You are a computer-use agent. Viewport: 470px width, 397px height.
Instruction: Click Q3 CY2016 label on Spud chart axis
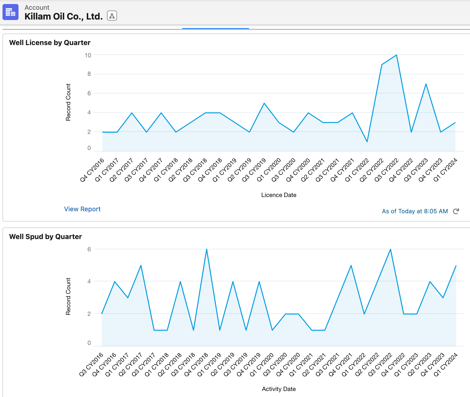point(91,364)
